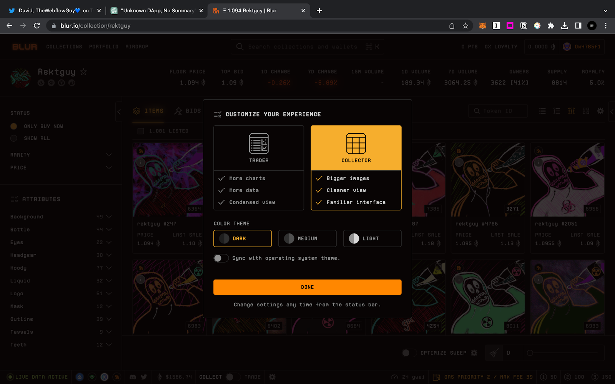Open the Optimize Sweep settings gear
Screen dimensions: 615x384
[x=474, y=353]
